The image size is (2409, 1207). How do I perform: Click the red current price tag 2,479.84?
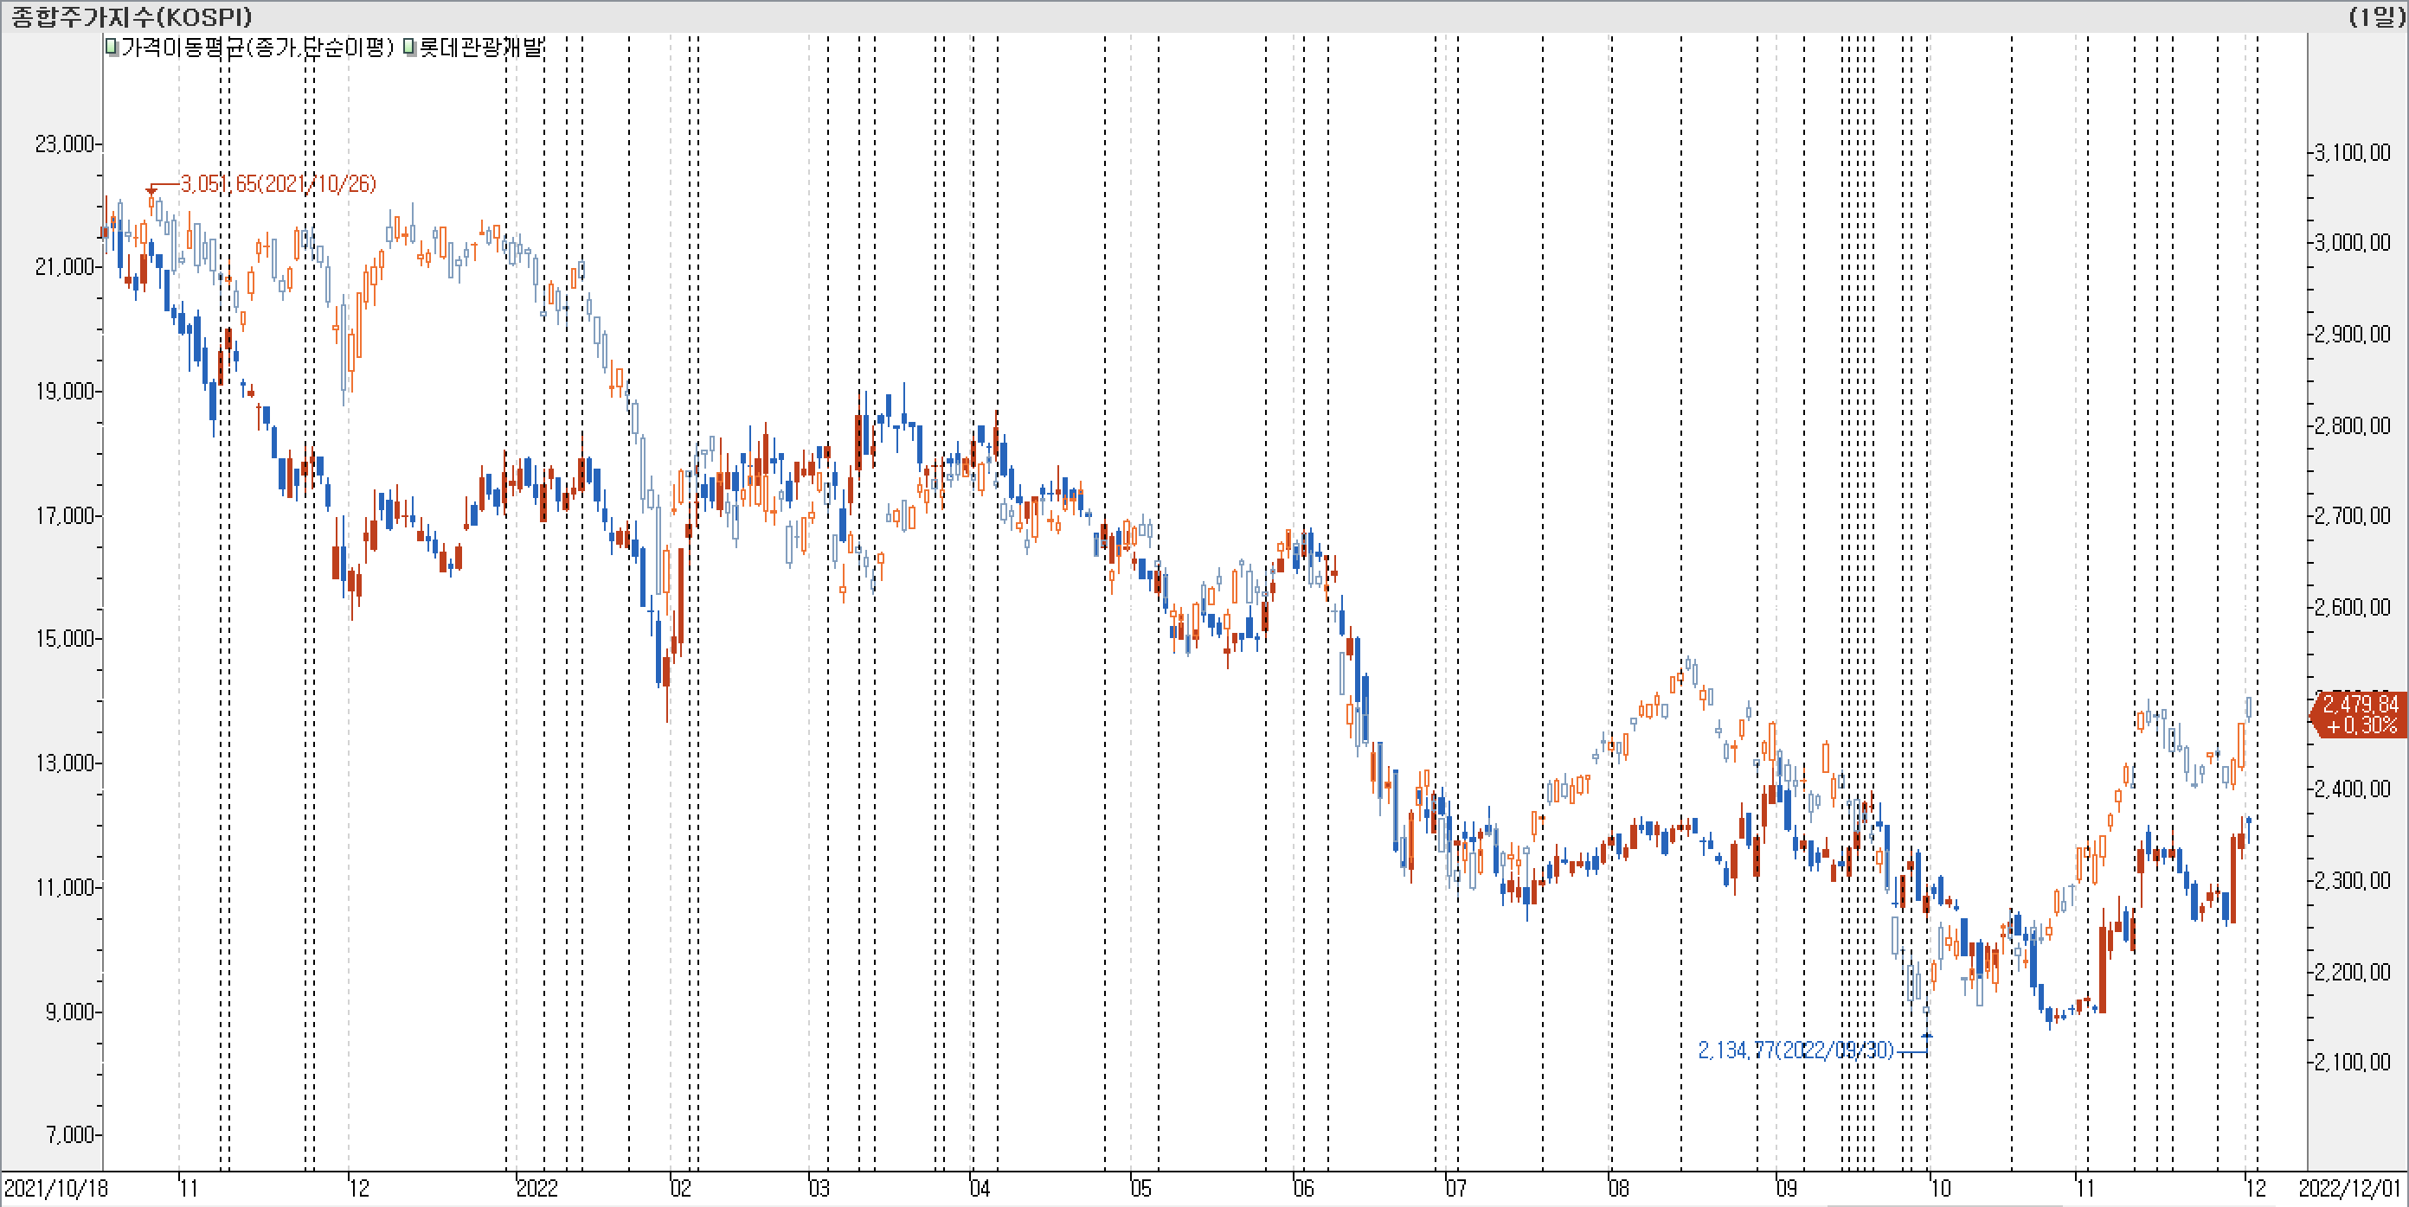coord(2359,715)
